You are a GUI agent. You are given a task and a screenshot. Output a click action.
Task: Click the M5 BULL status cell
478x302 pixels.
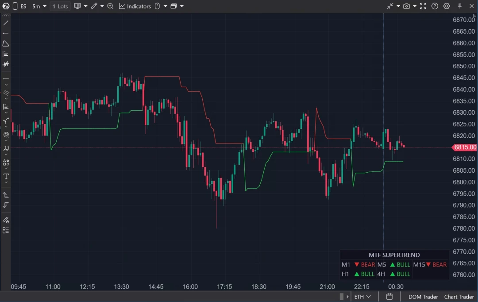pos(394,265)
